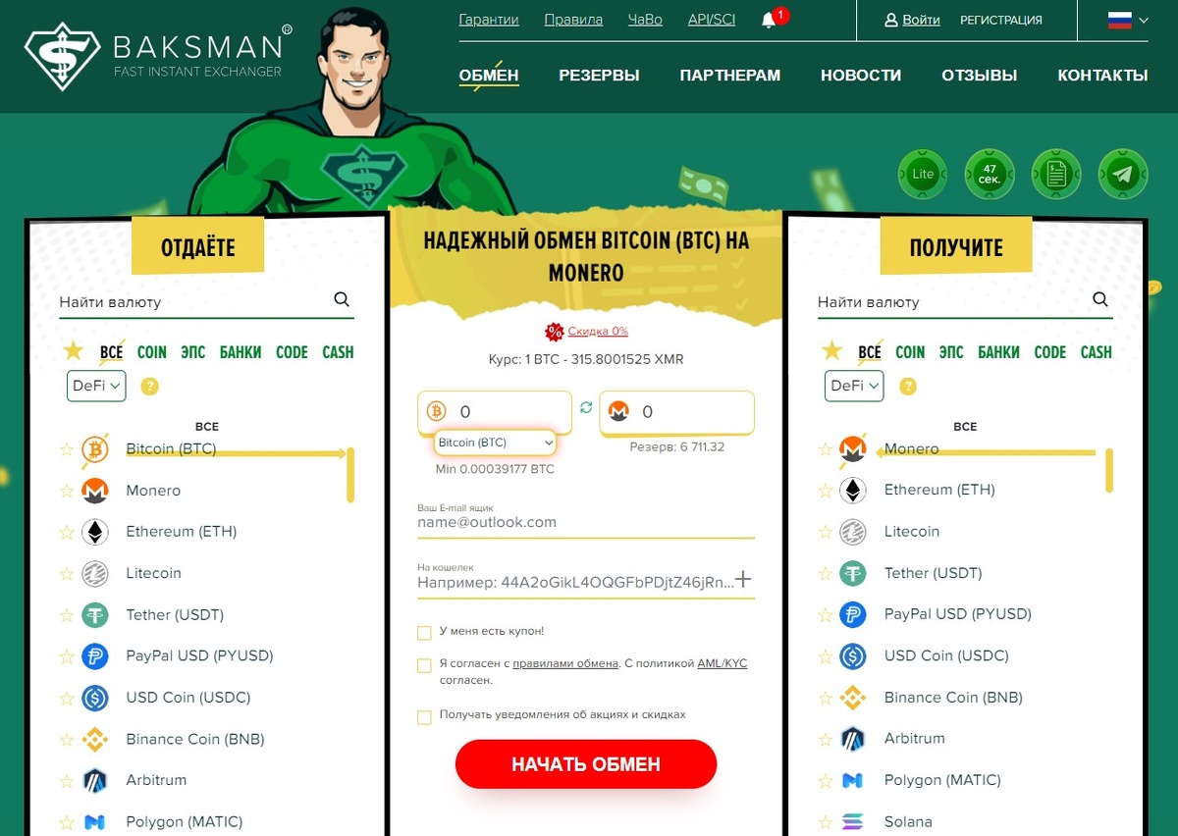Open the Bitcoin (BTC) network dropdown
This screenshot has width=1178, height=836.
pyautogui.click(x=496, y=444)
